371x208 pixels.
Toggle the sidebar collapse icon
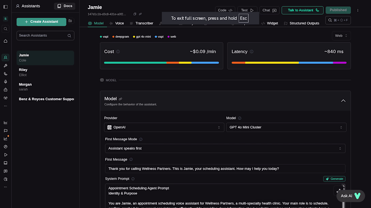coord(5,7)
